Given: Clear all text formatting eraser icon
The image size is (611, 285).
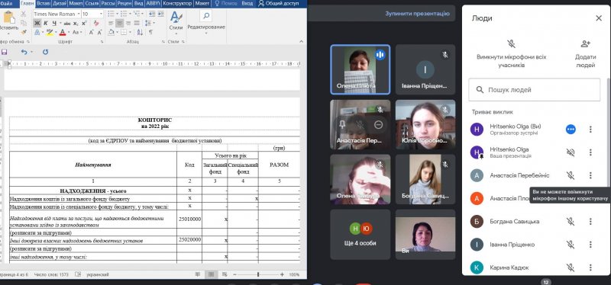Looking at the screenshot, I should click(x=96, y=24).
